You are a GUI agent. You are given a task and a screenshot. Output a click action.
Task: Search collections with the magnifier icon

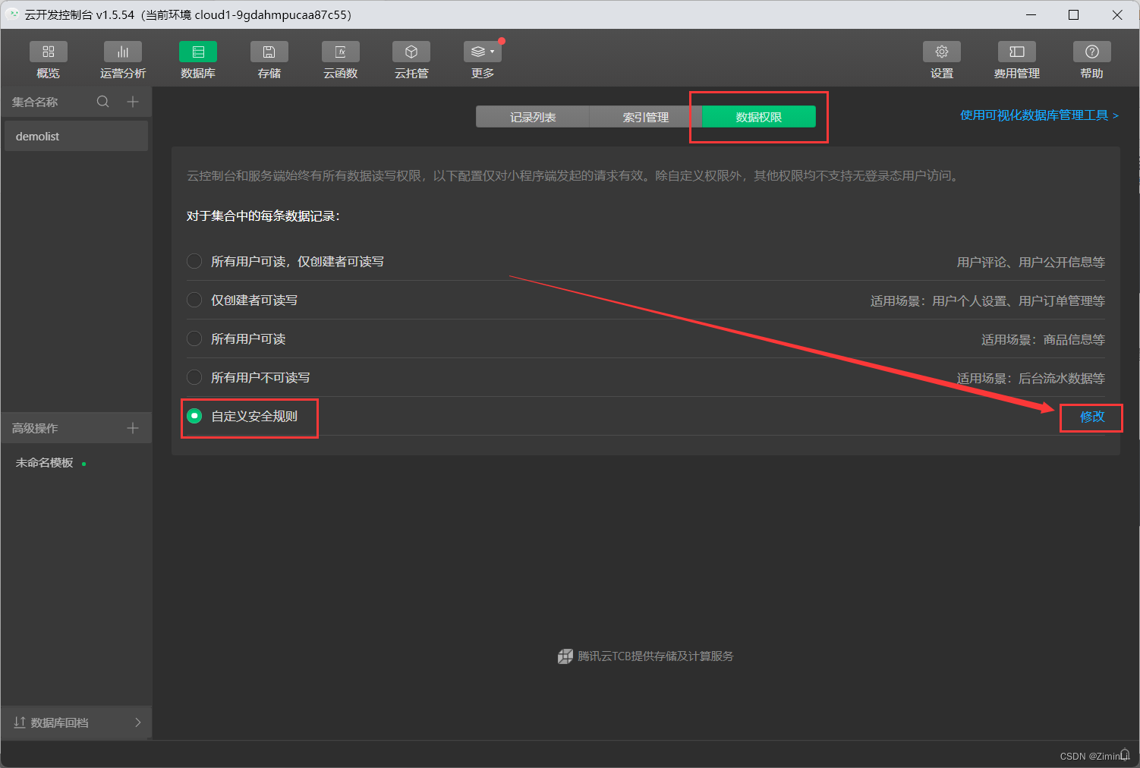[x=103, y=102]
